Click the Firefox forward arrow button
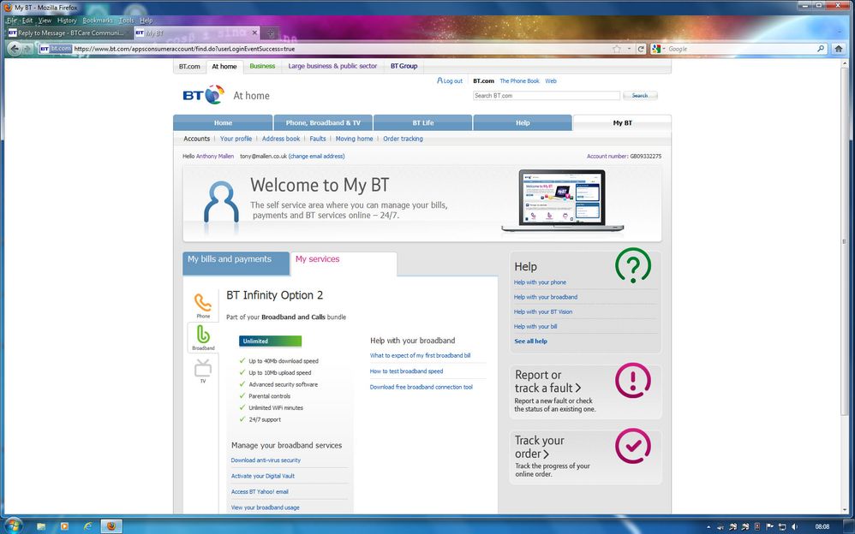This screenshot has height=534, width=855. pyautogui.click(x=27, y=49)
